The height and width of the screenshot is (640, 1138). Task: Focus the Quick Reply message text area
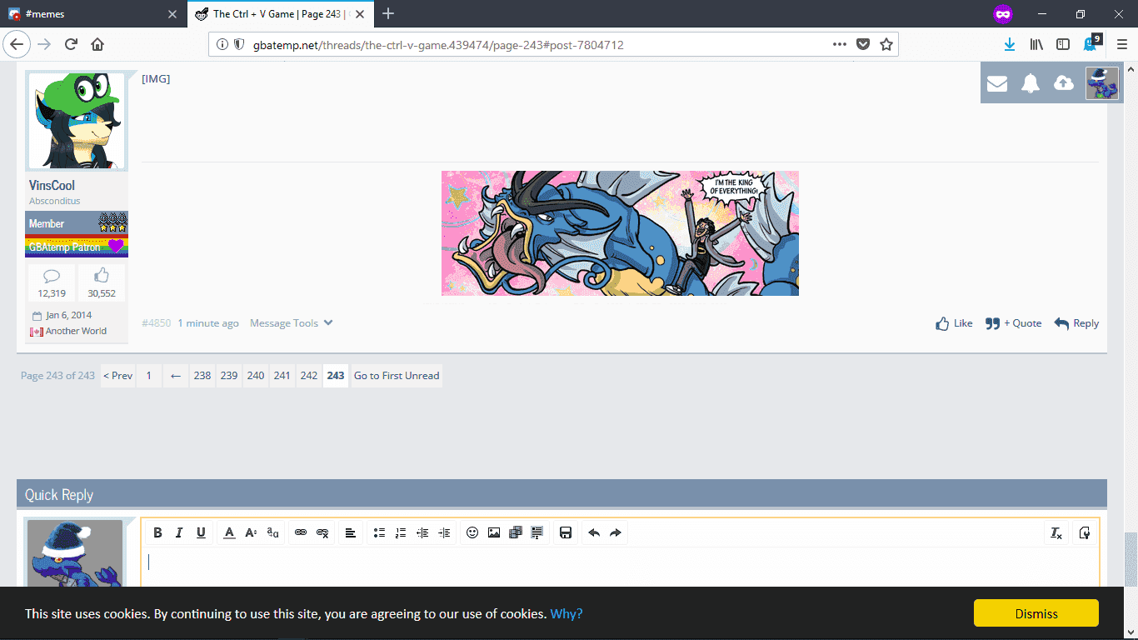coord(620,568)
